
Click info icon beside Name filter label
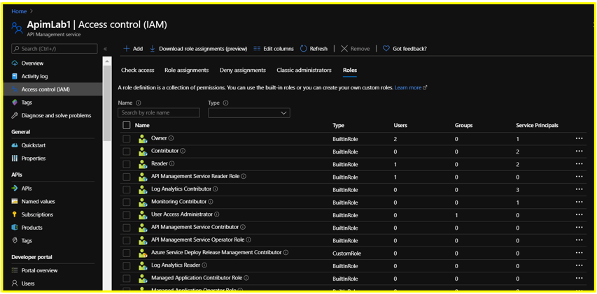point(138,103)
